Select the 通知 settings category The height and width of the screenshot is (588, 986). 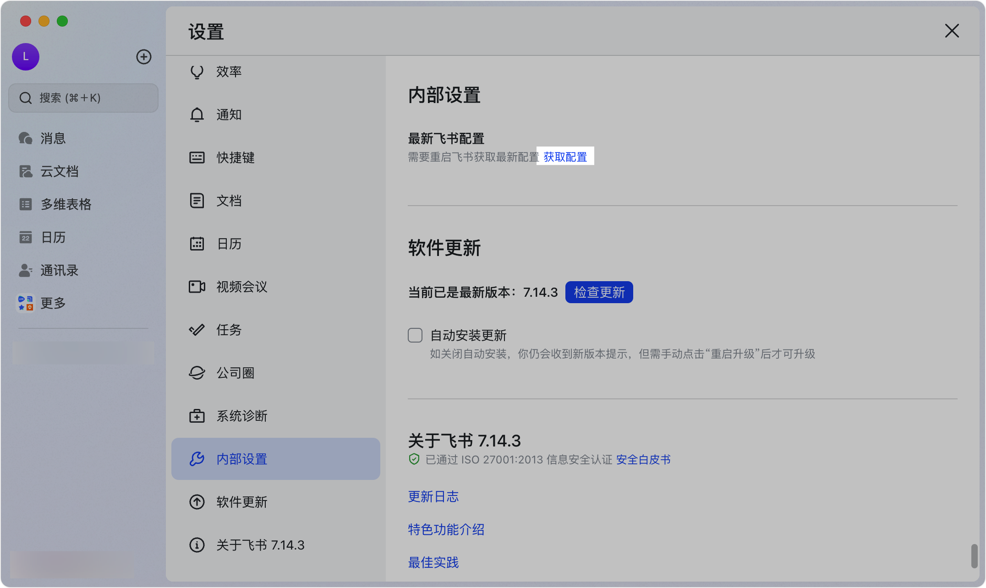tap(276, 114)
